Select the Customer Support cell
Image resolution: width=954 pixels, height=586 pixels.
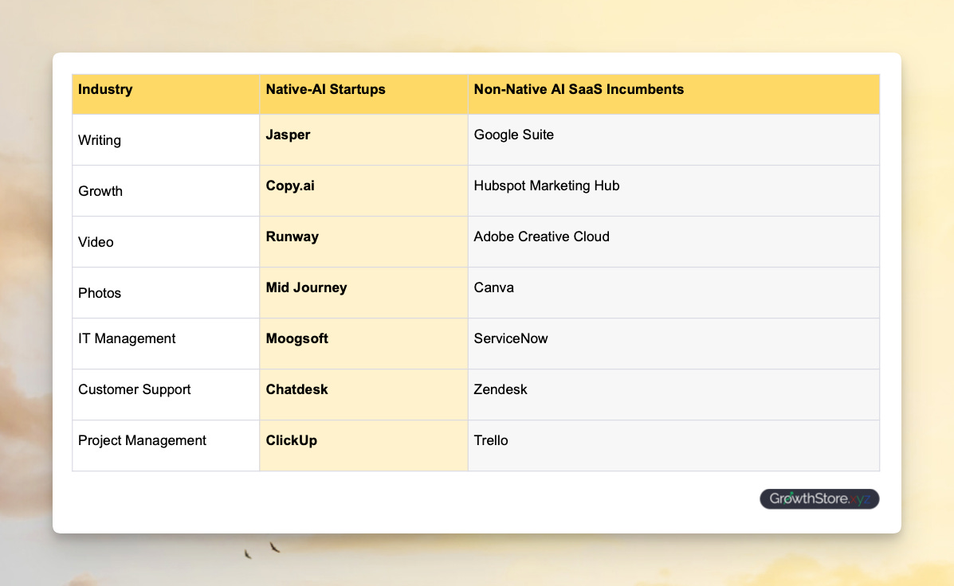point(166,395)
